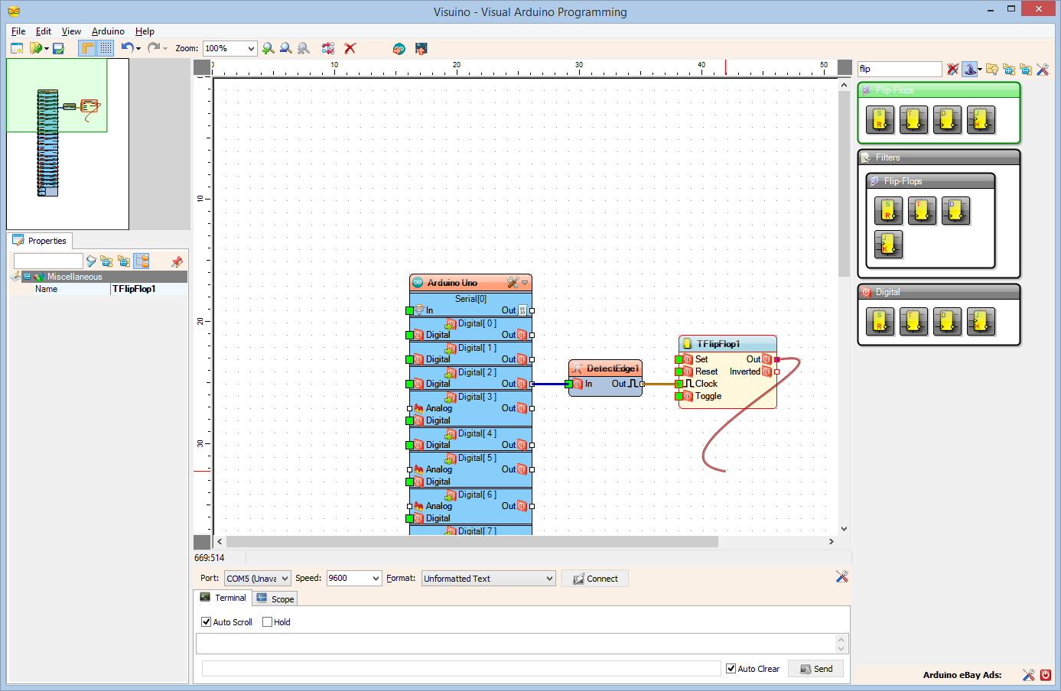Clear the component search filter

coord(952,69)
